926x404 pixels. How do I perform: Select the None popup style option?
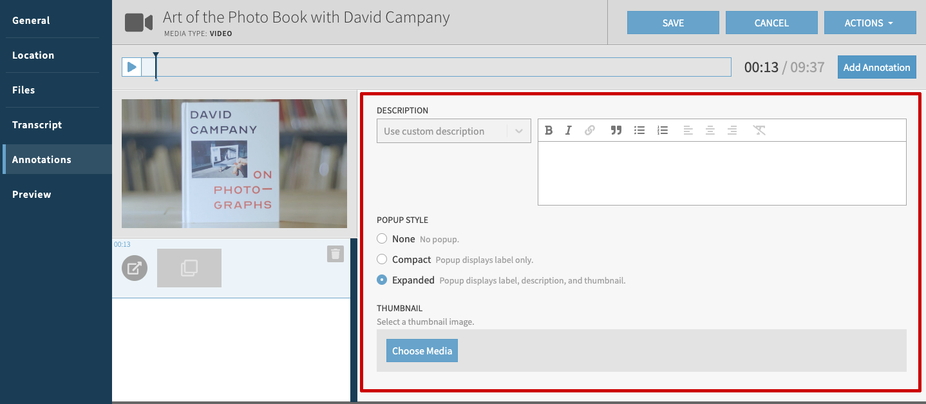pos(381,238)
